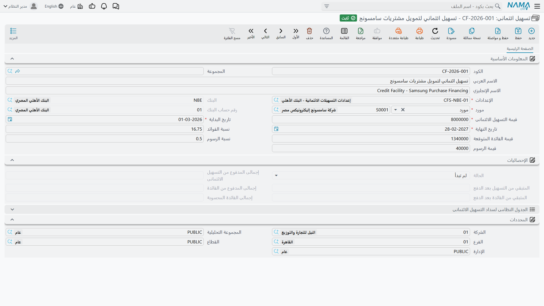This screenshot has height=306, width=544.
Task: Click the قيمة الفائدة المتوقعة field
Action: [x=371, y=139]
